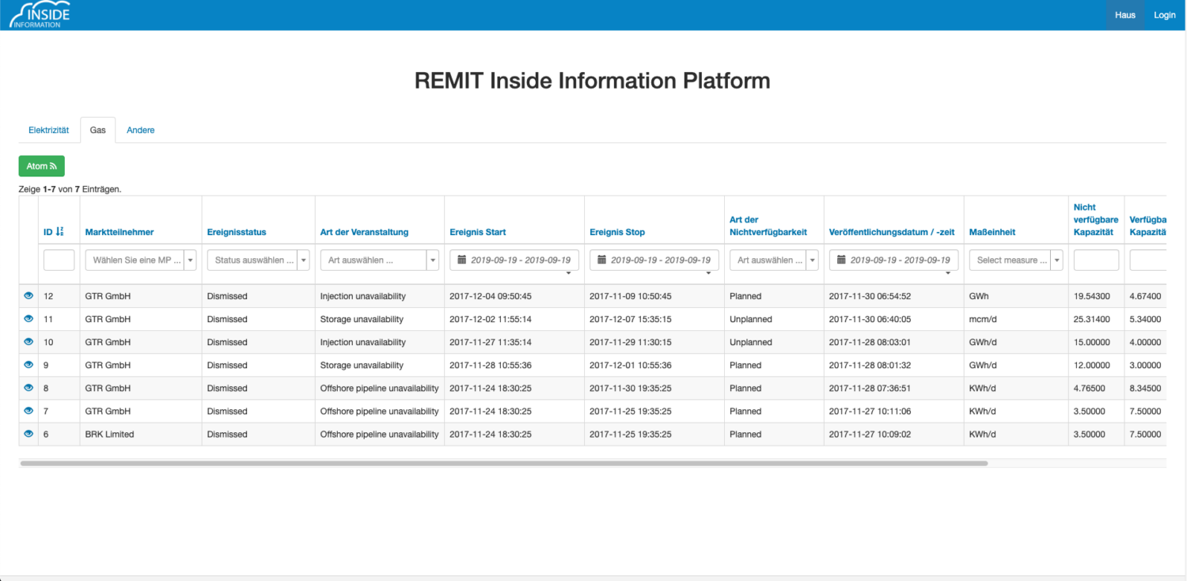Open the Veröffentlichungsdatum calendar picker
The image size is (1187, 581).
click(841, 260)
